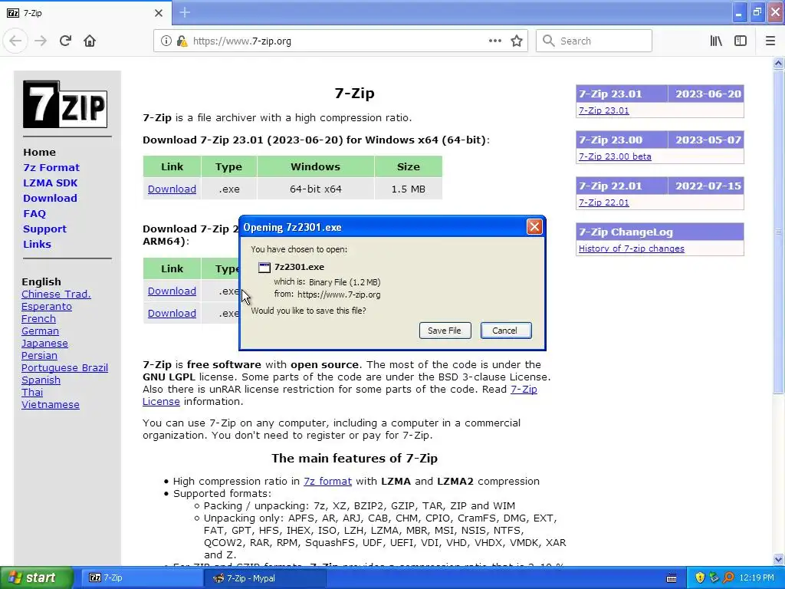Image resolution: width=785 pixels, height=589 pixels.
Task: Switch to 7-Zip - Mypal taskbar button
Action: (x=265, y=578)
